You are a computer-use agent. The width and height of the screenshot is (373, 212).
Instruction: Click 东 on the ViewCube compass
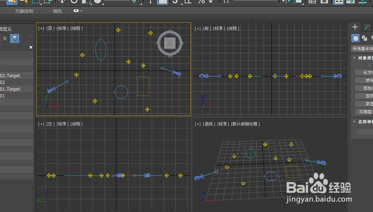[x=182, y=43]
